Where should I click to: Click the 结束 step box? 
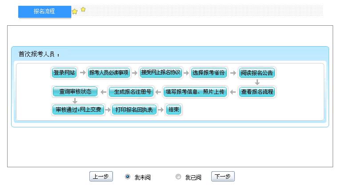(173, 110)
